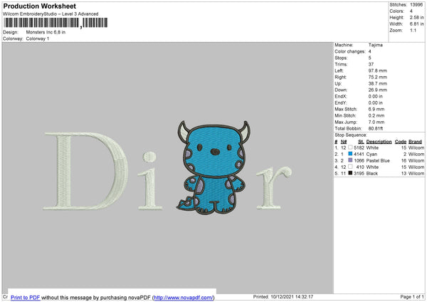Click the cyan thread color swatch
The height and width of the screenshot is (302, 427).
pyautogui.click(x=350, y=154)
